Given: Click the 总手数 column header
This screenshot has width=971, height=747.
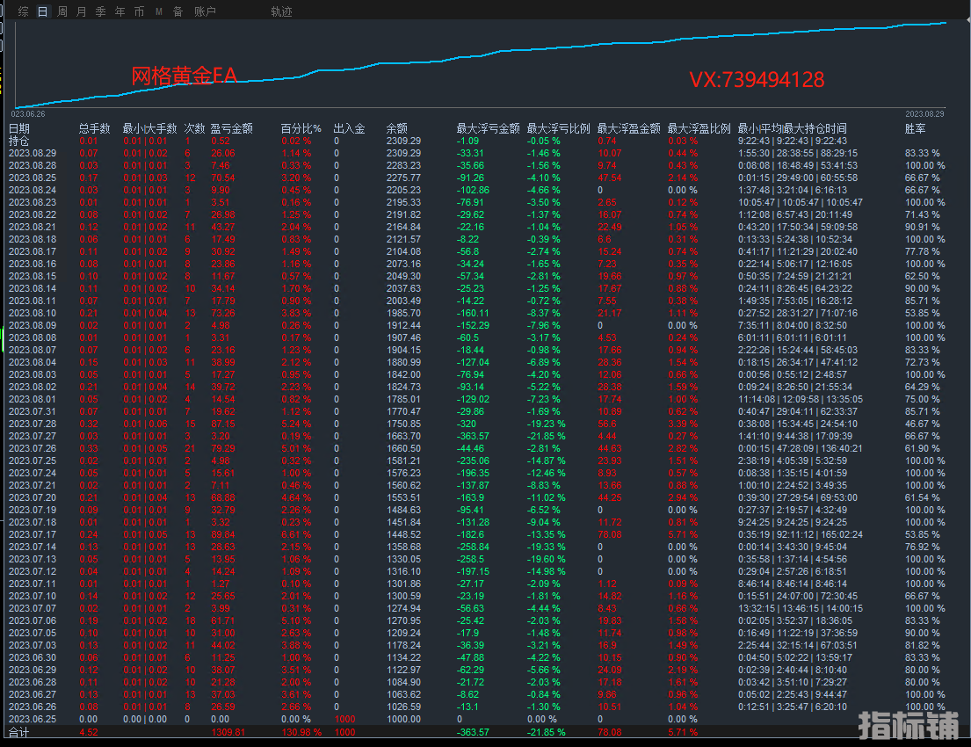Looking at the screenshot, I should click(x=94, y=128).
